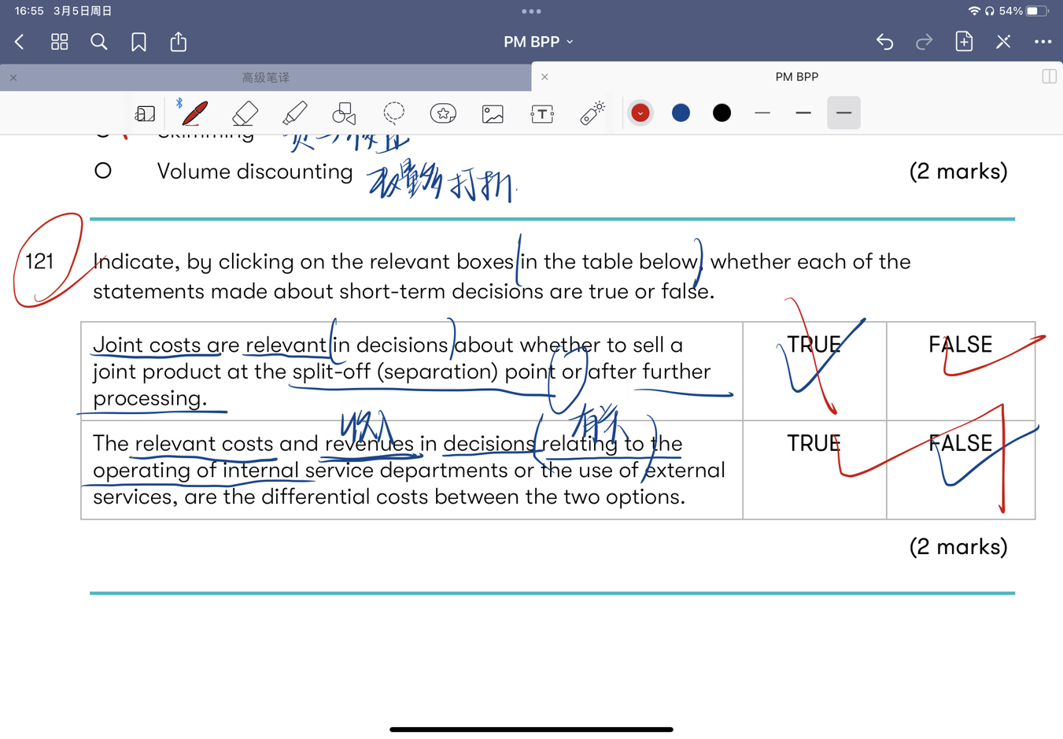
Task: Switch to the 高级笔译 tab
Action: tap(266, 77)
